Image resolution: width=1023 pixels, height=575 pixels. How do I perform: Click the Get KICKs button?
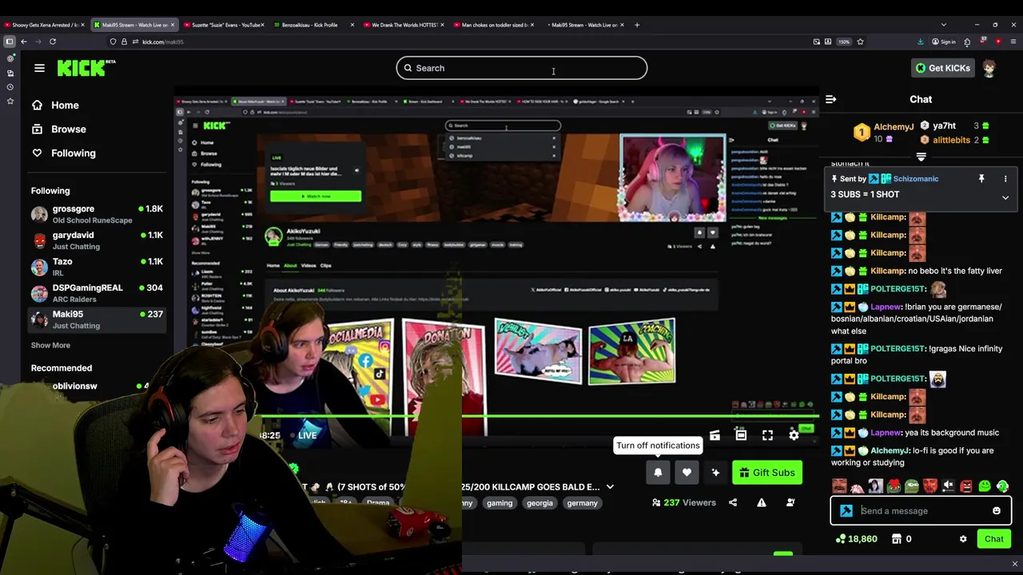tap(942, 68)
